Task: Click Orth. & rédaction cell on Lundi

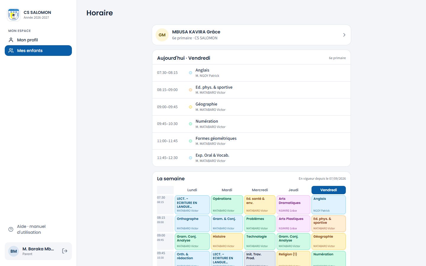Action: [x=192, y=259]
